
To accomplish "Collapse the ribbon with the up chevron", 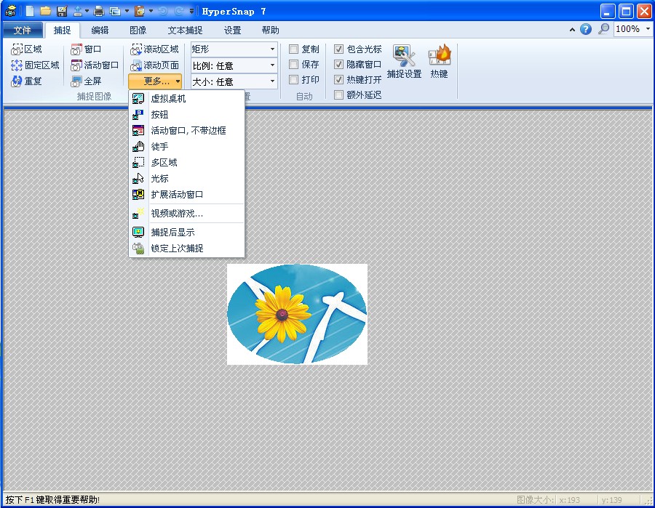I will click(572, 30).
